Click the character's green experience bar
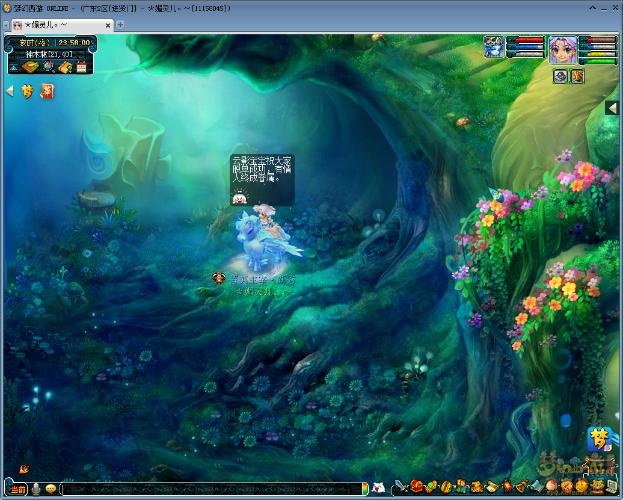The image size is (623, 500). [598, 61]
